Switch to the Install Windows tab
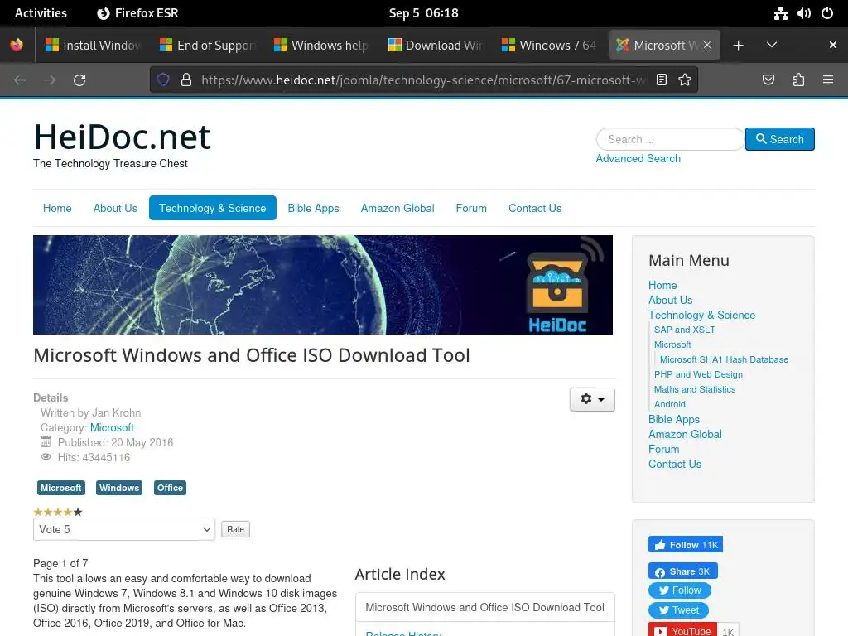848x636 pixels. pos(93,45)
